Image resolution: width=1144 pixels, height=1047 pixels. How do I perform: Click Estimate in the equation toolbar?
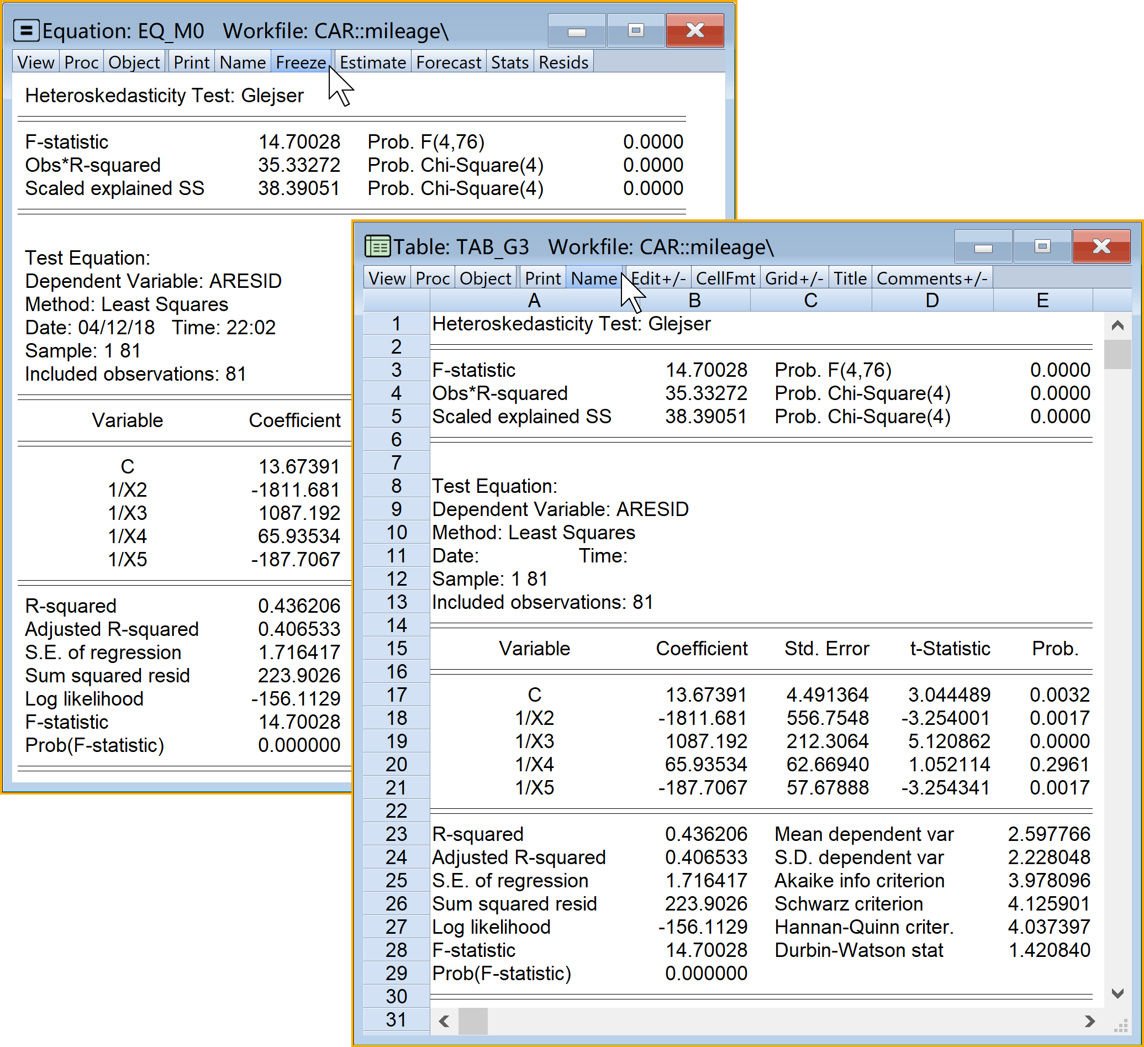pyautogui.click(x=373, y=62)
